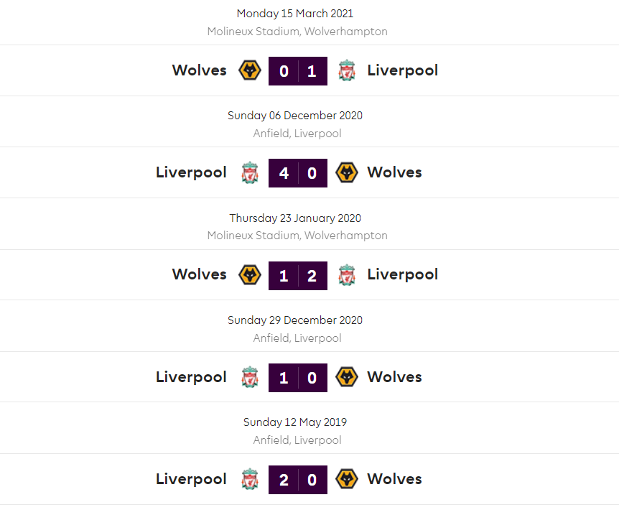Click Liverpool crest in 29 December match
The height and width of the screenshot is (510, 619).
pyautogui.click(x=249, y=377)
